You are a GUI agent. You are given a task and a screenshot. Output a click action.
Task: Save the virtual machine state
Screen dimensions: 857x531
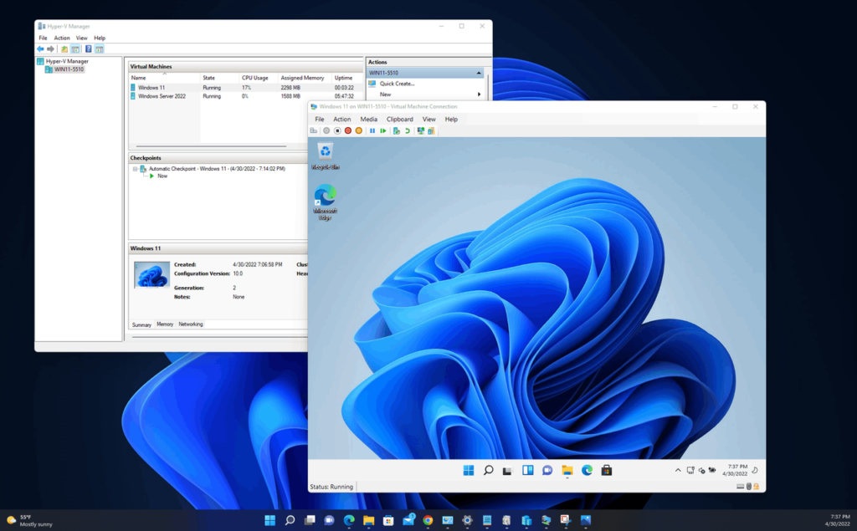pyautogui.click(x=358, y=130)
